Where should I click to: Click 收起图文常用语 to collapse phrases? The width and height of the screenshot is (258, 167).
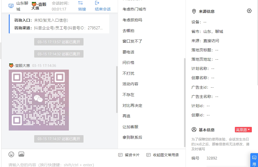tap(166, 155)
